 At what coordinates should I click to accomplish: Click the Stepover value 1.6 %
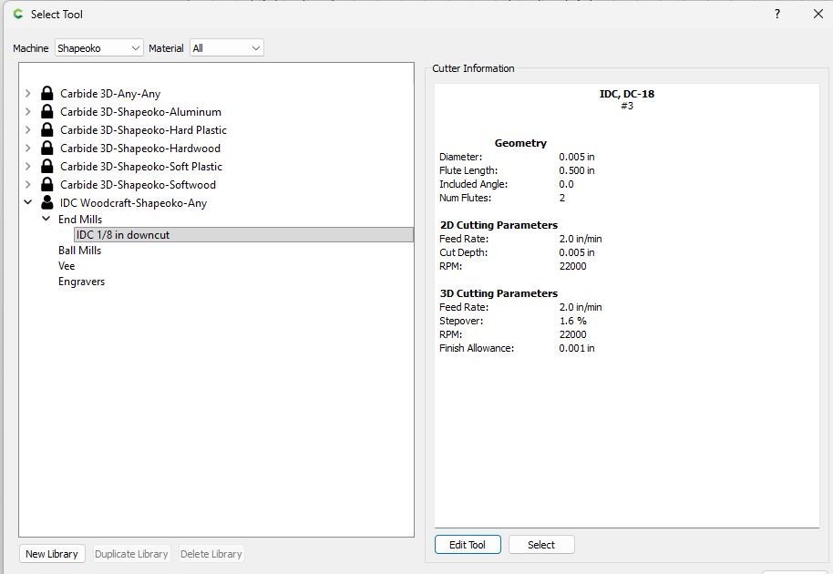572,321
